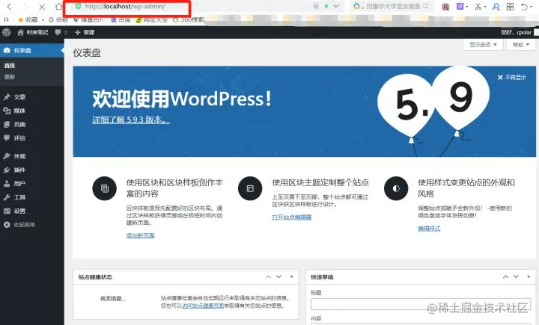
Task: Click the browser search box
Action: [x=392, y=6]
